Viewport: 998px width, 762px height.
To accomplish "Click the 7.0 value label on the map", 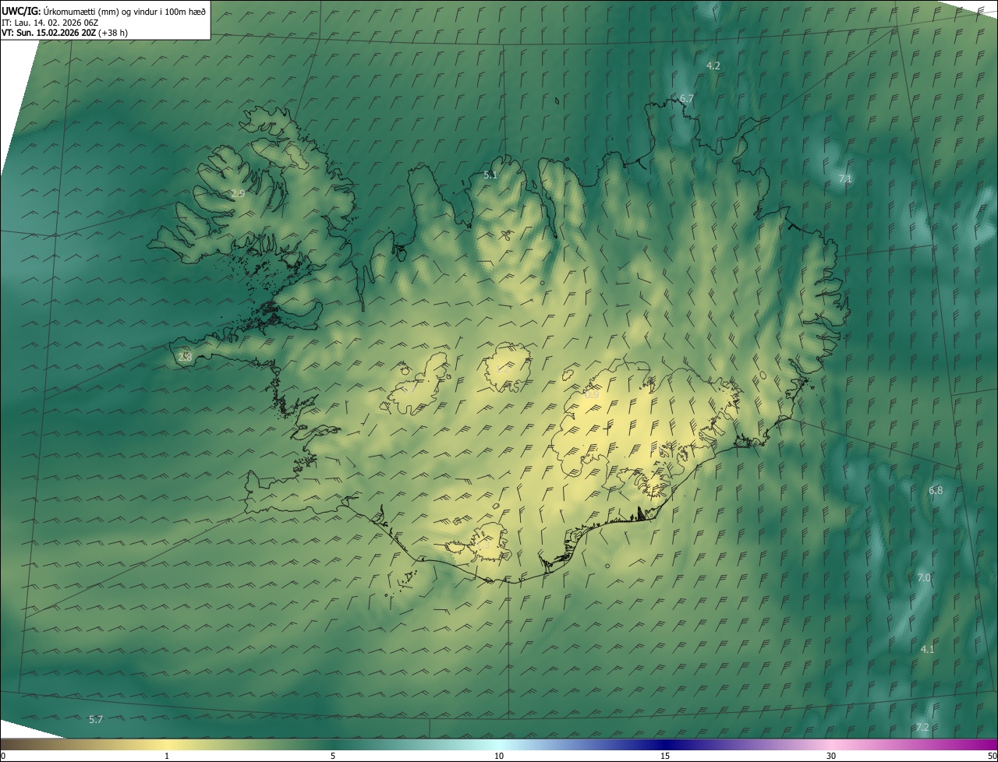I will point(924,578).
